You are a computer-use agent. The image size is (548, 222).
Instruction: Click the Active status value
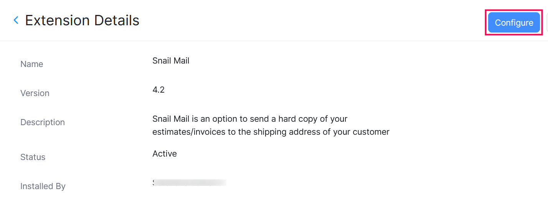(x=165, y=154)
